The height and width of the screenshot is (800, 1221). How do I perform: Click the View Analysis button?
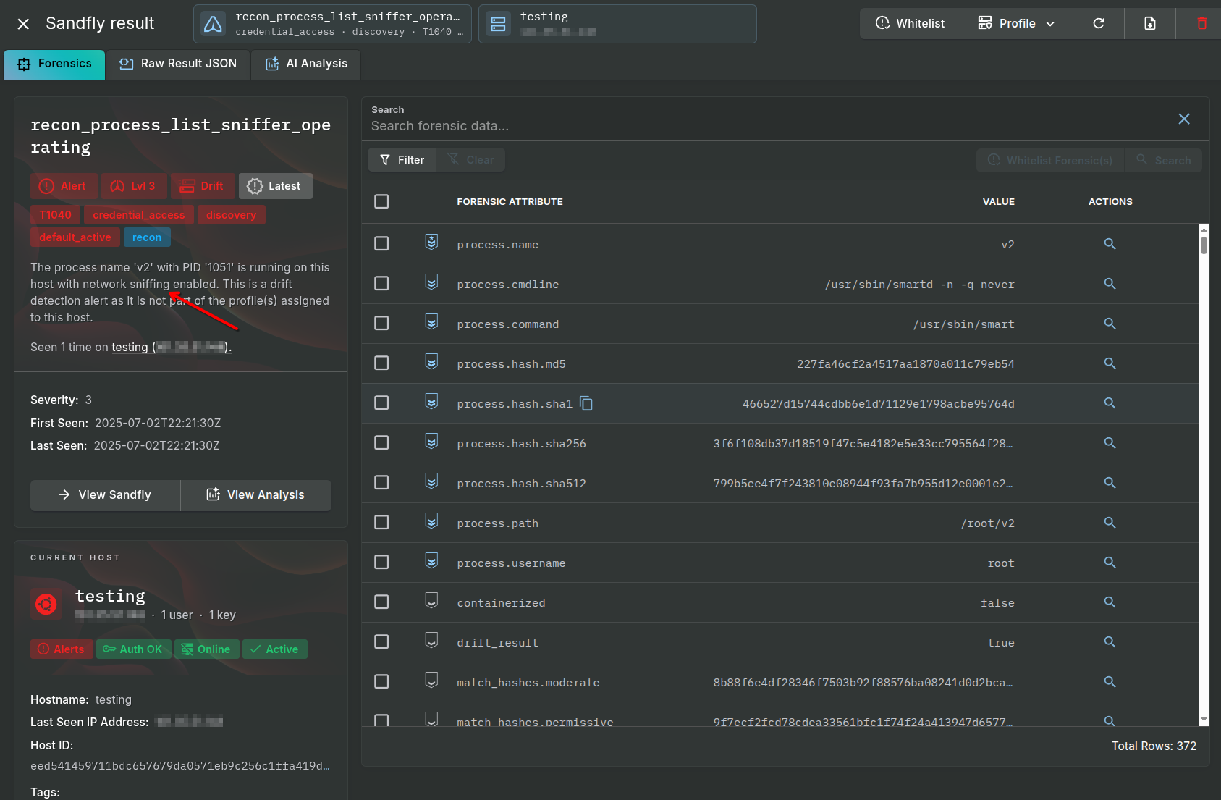coord(256,495)
